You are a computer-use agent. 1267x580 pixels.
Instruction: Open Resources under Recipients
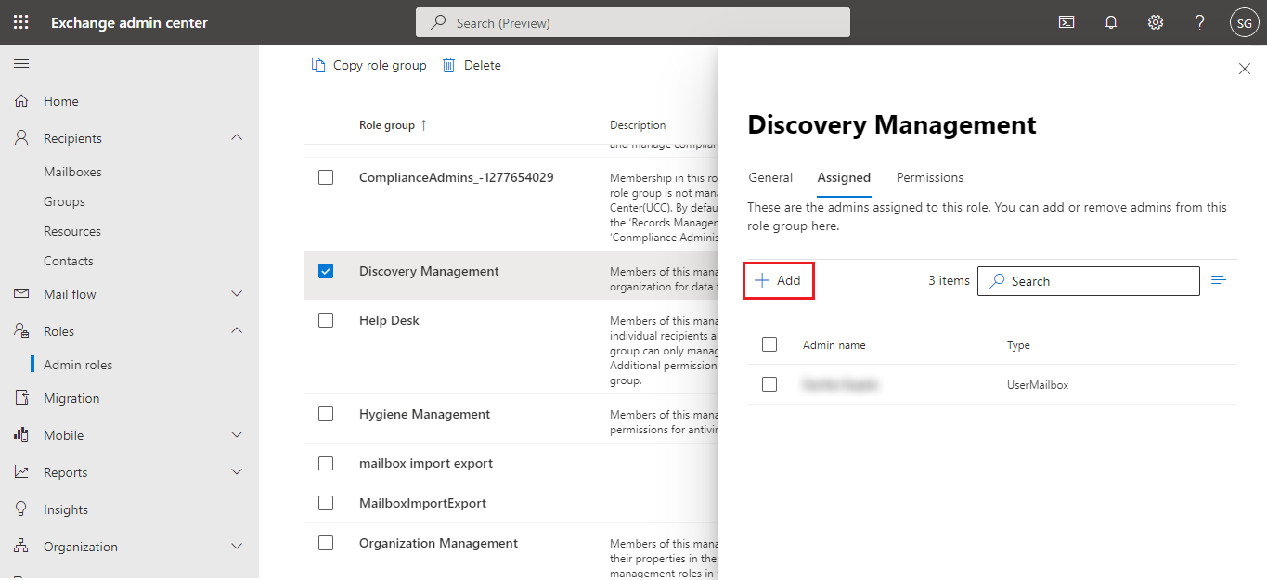72,231
